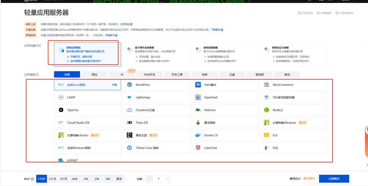The height and width of the screenshot is (186, 368).
Task: Select the ASP.NET Windows logo icon
Action: click(61, 160)
